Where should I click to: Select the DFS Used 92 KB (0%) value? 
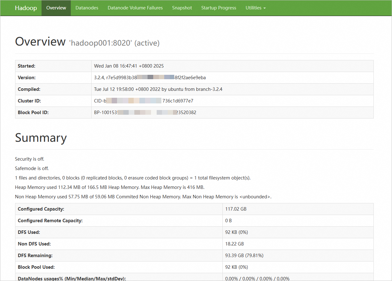coord(237,232)
